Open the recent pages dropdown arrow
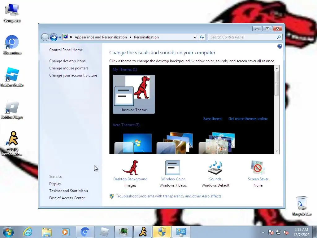 [60, 37]
